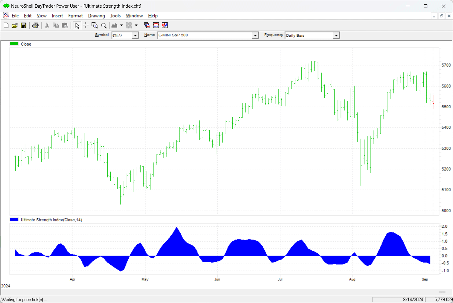The width and height of the screenshot is (453, 303).
Task: Copy with the two-pages toolbar icon
Action: 56,25
